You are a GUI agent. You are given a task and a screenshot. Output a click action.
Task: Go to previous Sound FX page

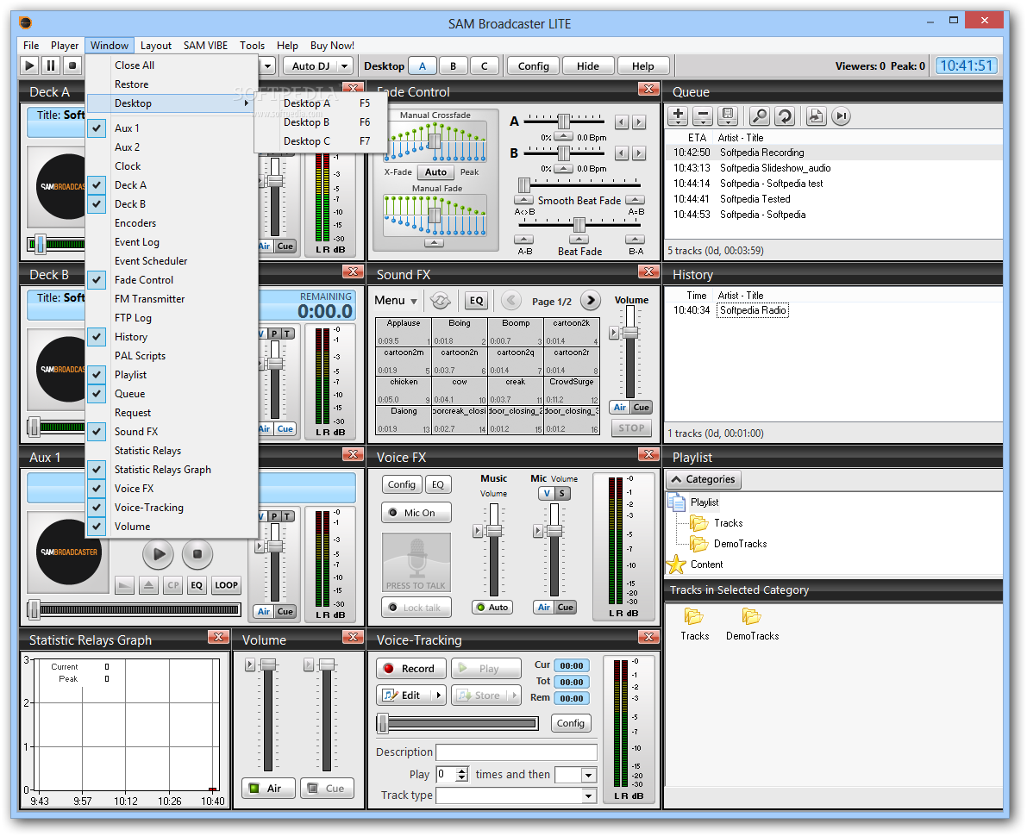510,301
